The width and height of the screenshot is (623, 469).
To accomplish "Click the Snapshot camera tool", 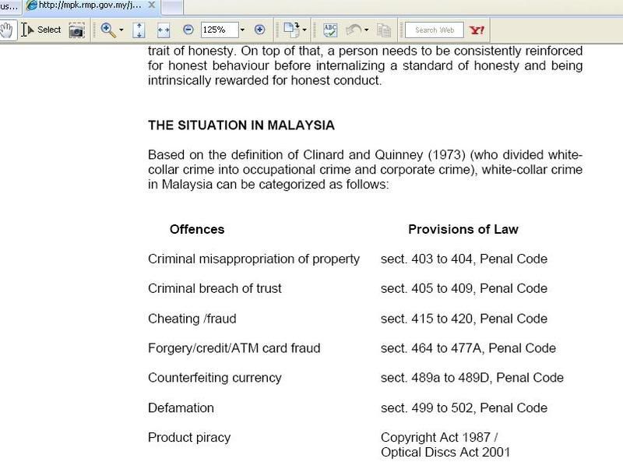I will 76,30.
